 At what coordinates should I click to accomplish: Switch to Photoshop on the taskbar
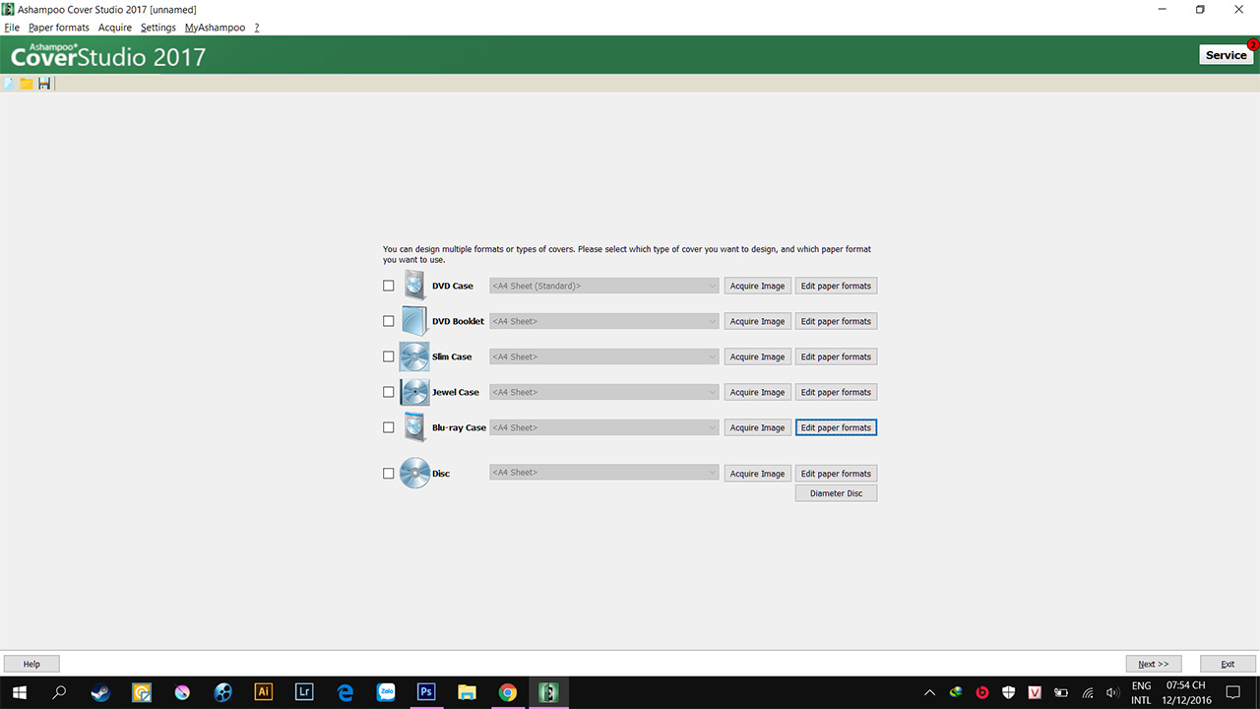(426, 692)
